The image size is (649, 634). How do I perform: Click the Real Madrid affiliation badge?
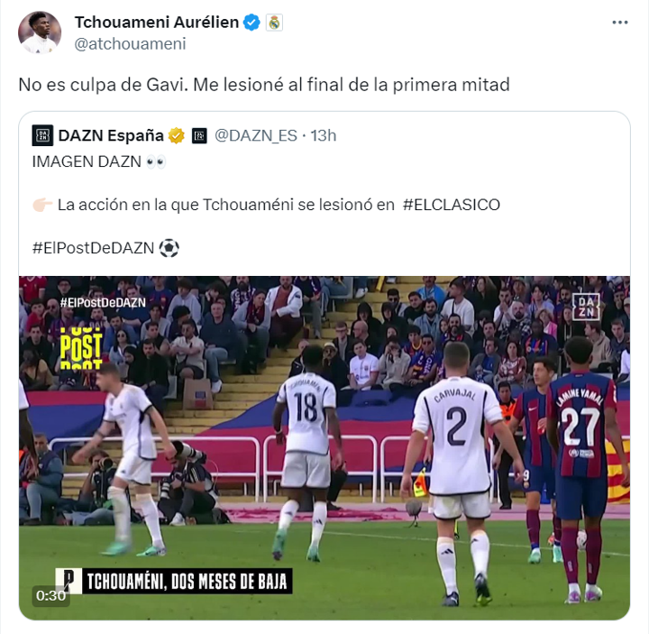(x=274, y=23)
